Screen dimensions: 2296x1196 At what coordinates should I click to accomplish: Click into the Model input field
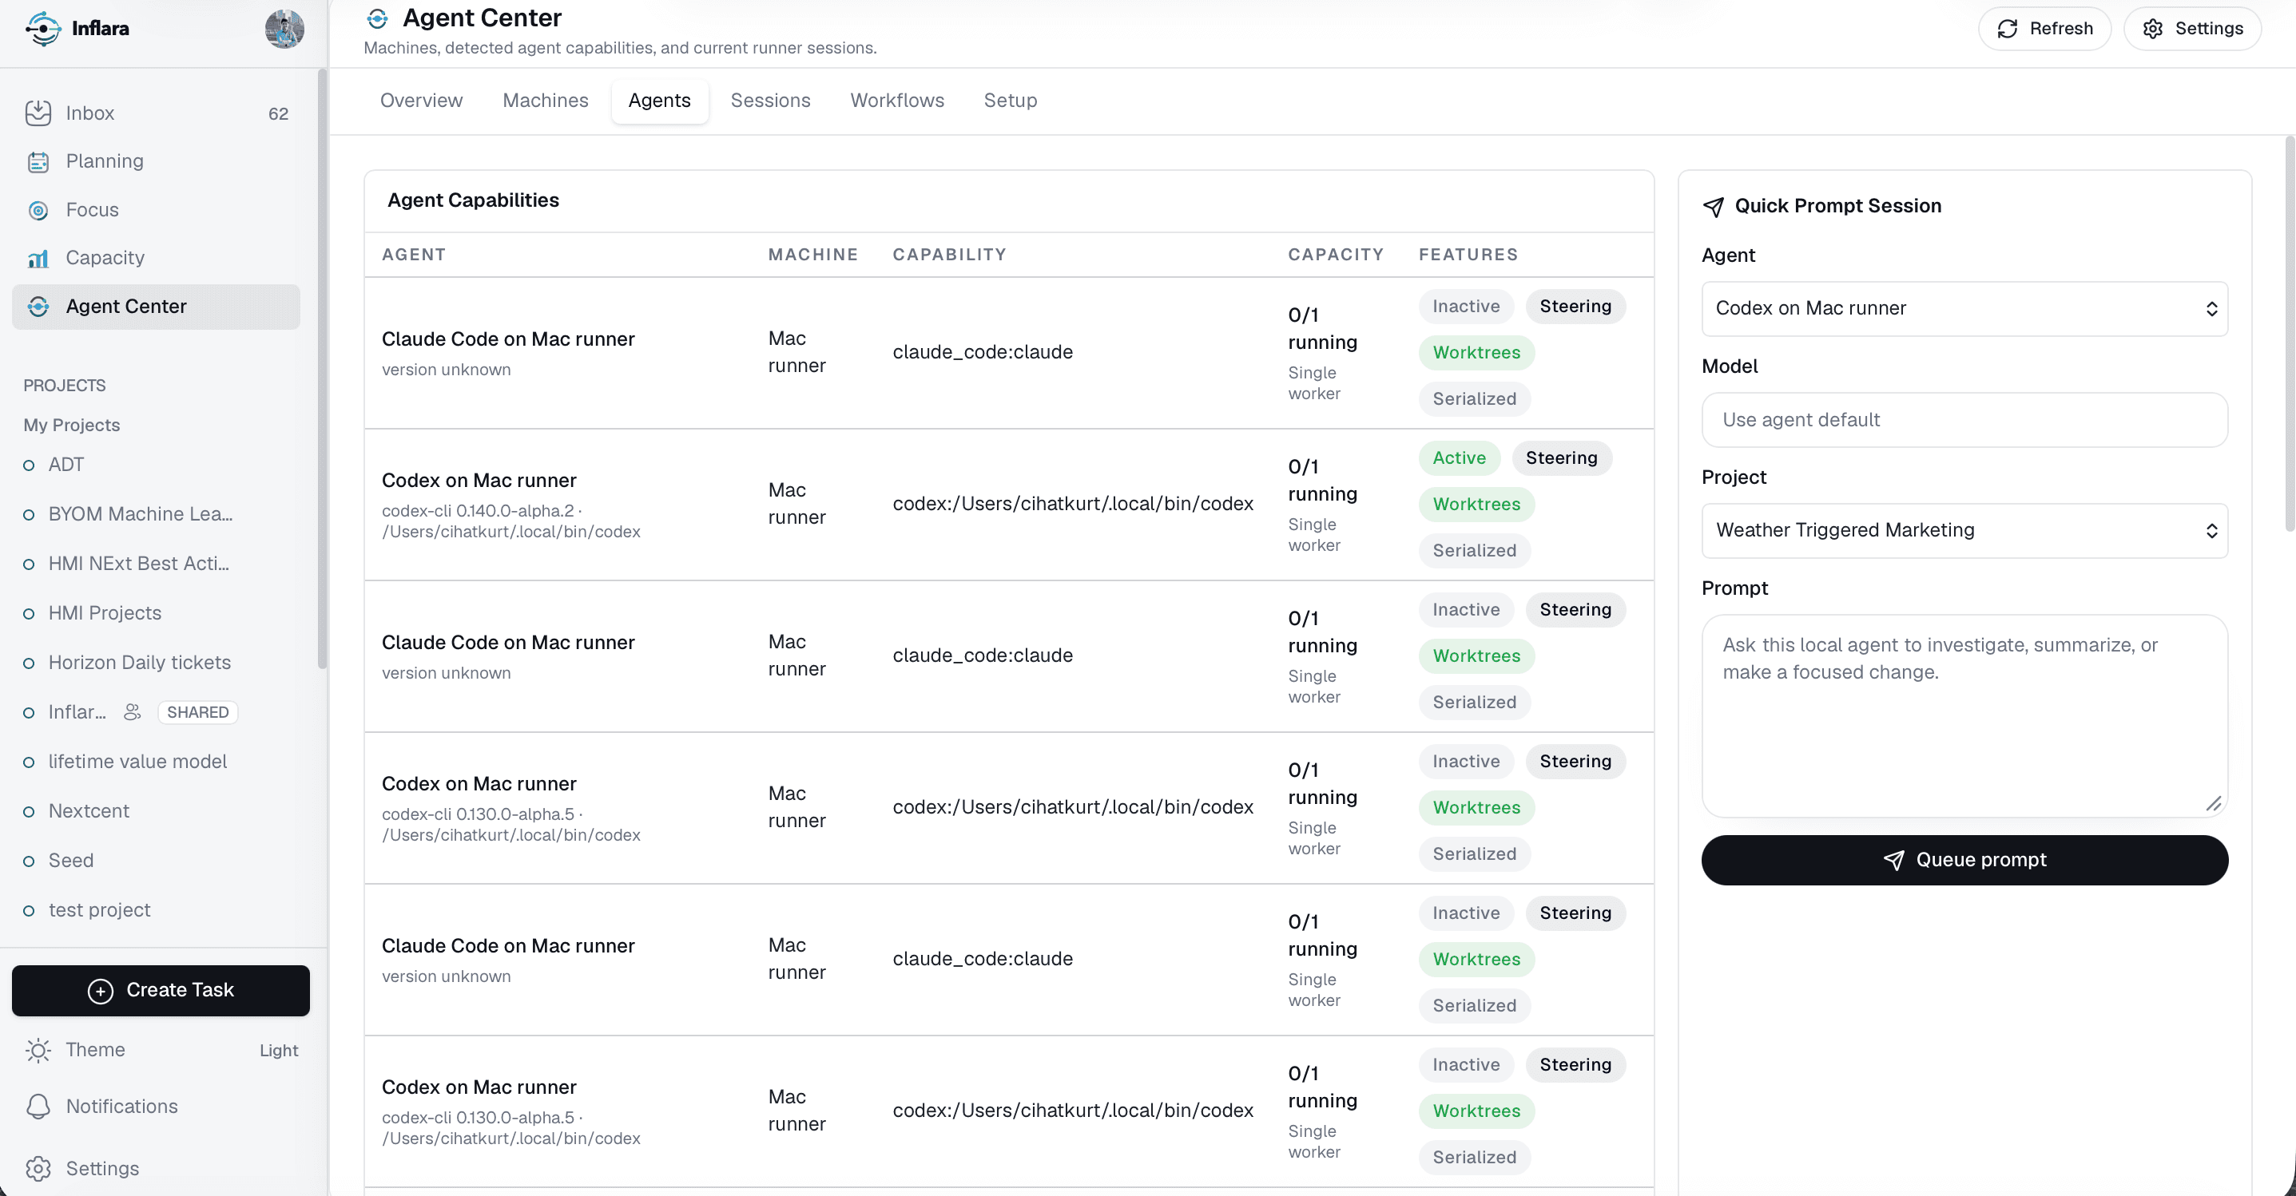[x=1964, y=419]
